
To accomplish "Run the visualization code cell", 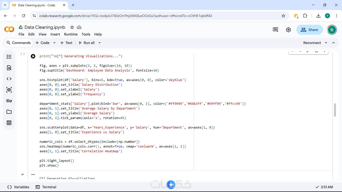I will (33, 56).
